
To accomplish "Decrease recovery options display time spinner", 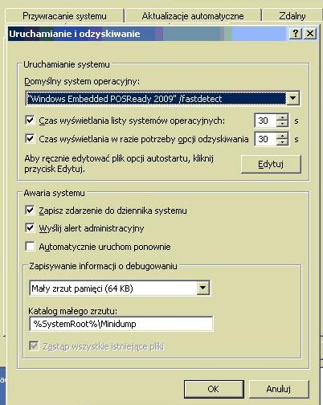I will point(282,142).
